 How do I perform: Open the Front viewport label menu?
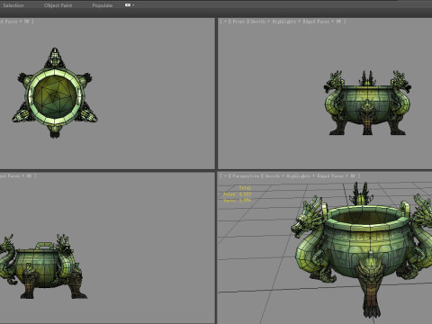point(238,22)
